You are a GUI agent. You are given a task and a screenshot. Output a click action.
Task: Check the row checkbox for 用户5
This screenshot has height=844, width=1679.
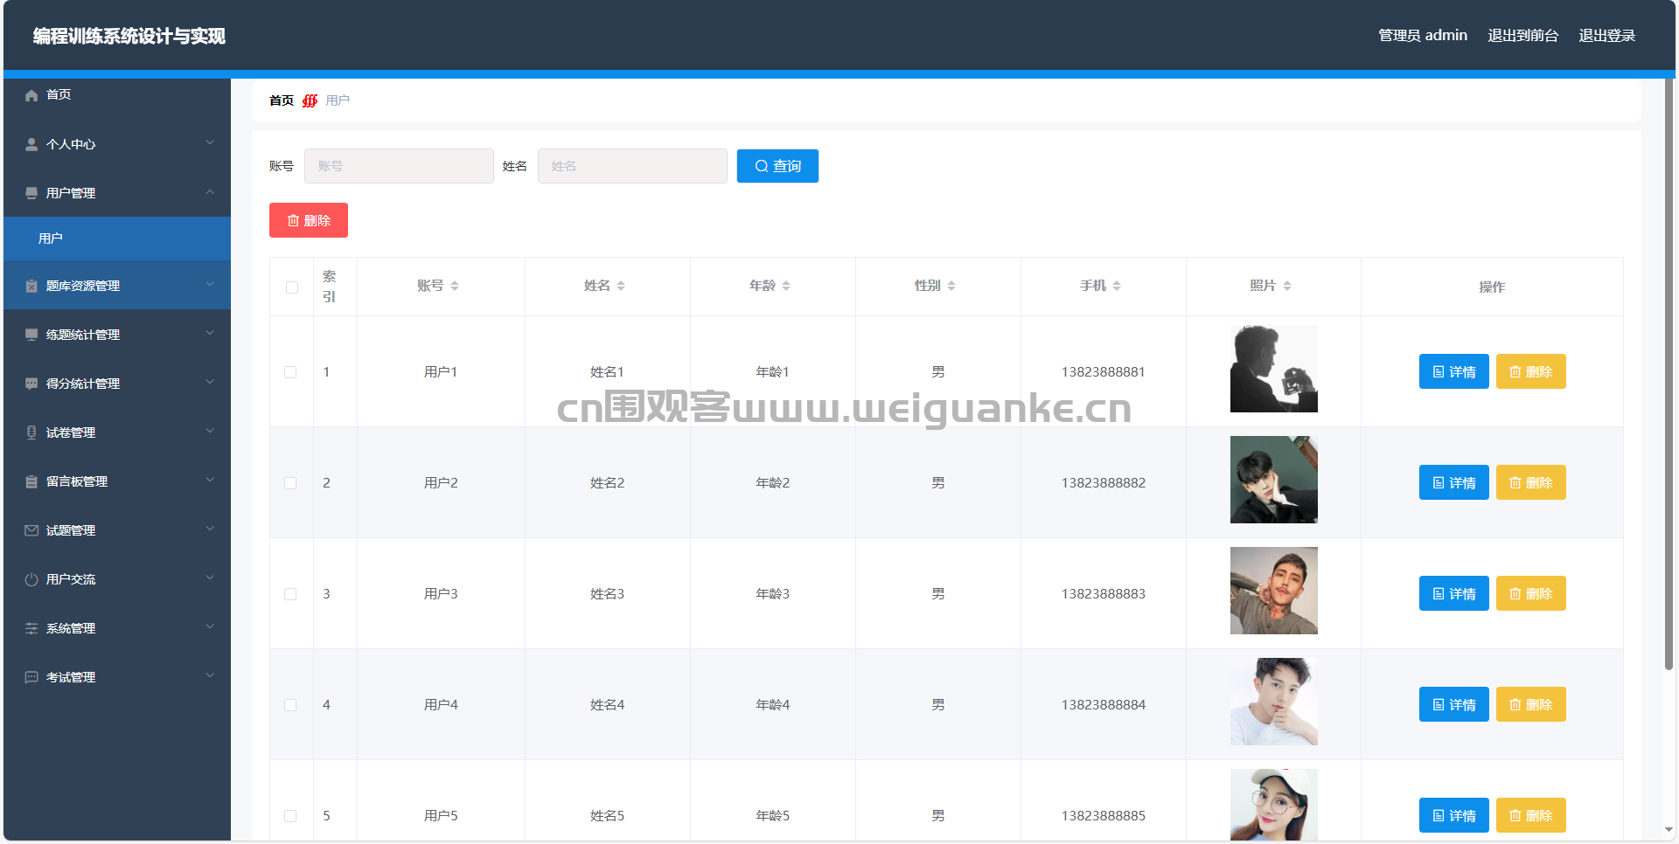[290, 816]
